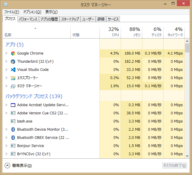Click the bash.exe process icon
The height and width of the screenshot is (175, 192).
pos(13,121)
